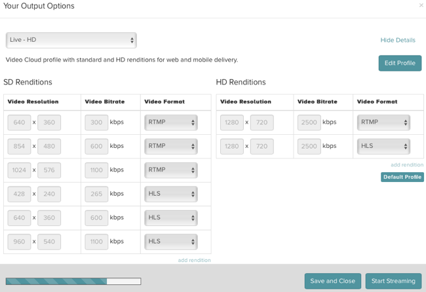Click add rendition under SD Renditions

194,260
